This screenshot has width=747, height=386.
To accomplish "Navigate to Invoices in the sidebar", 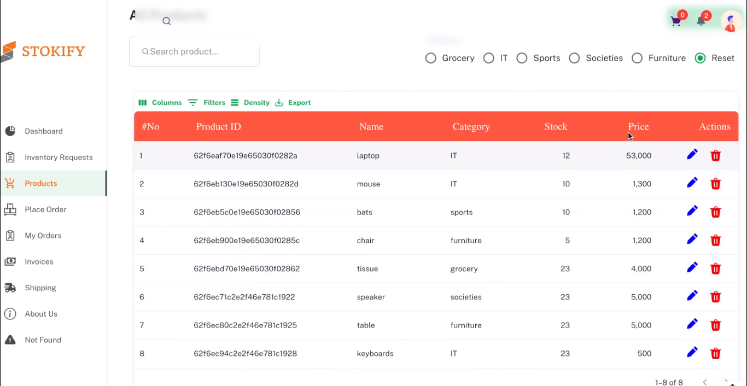I will tap(39, 261).
